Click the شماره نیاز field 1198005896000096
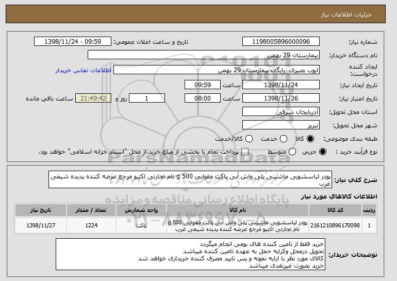Screen dimensions: 397x281 click(281, 42)
